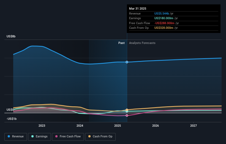
Task: Click the Cash From Op label in tooltip
Action: click(x=139, y=28)
